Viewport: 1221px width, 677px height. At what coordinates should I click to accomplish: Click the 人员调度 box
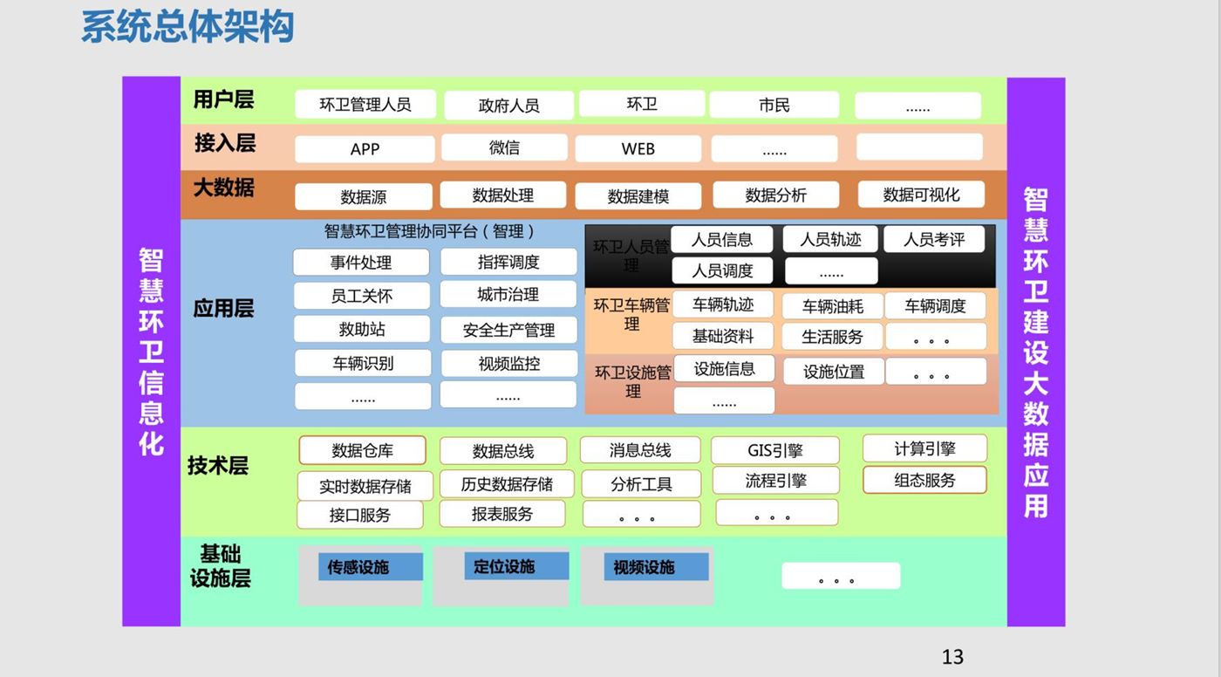[x=723, y=270]
